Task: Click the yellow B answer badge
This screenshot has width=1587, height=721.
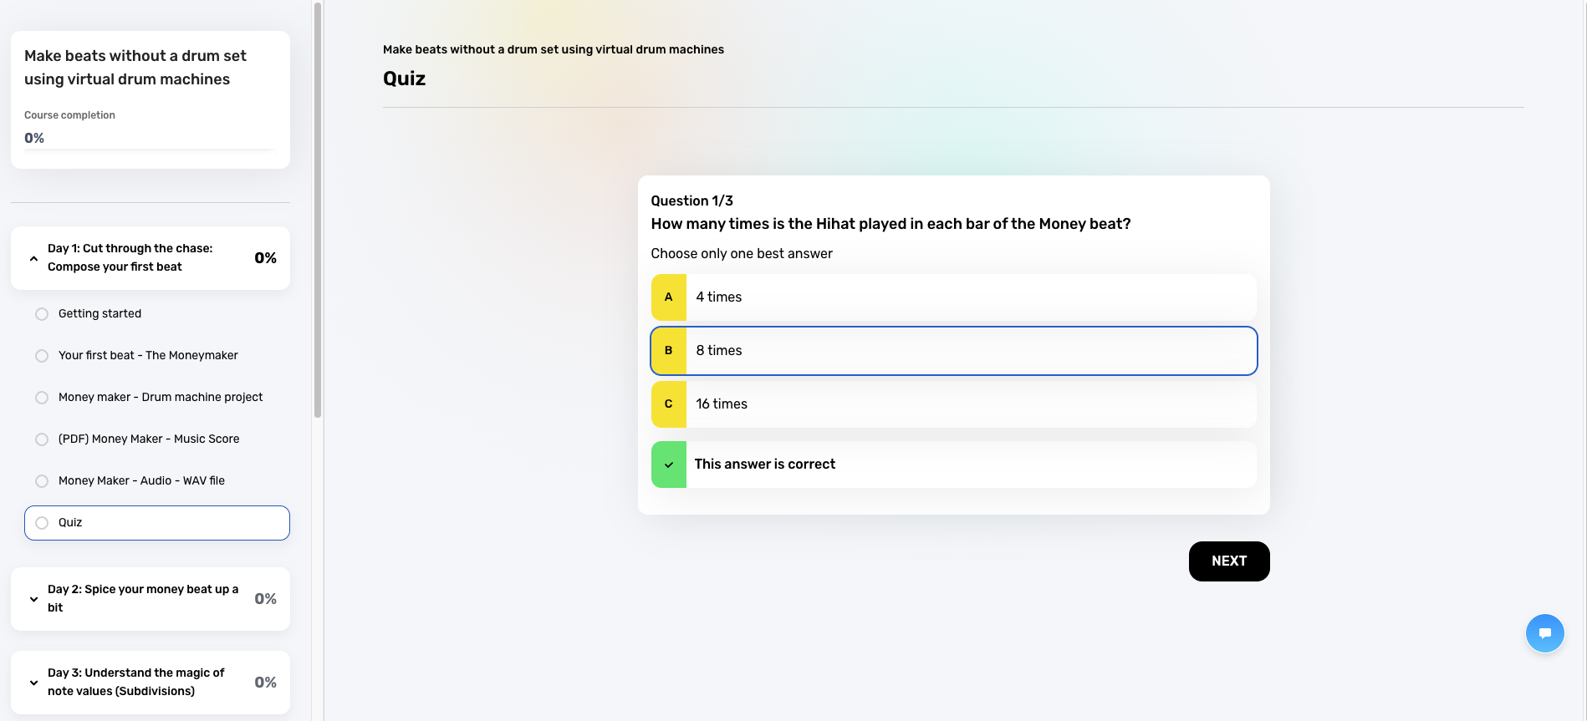Action: click(669, 351)
